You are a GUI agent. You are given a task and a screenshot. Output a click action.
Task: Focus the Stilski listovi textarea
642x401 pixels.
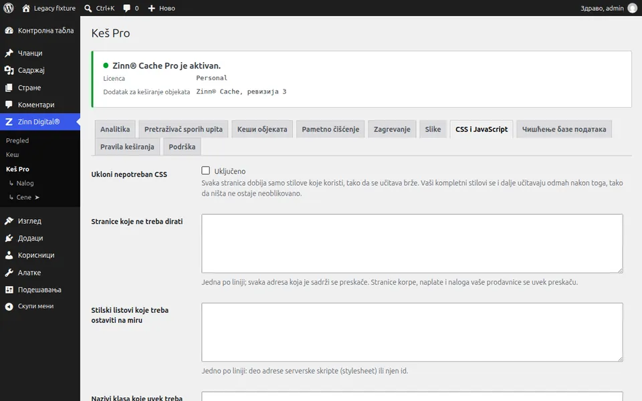click(x=412, y=332)
